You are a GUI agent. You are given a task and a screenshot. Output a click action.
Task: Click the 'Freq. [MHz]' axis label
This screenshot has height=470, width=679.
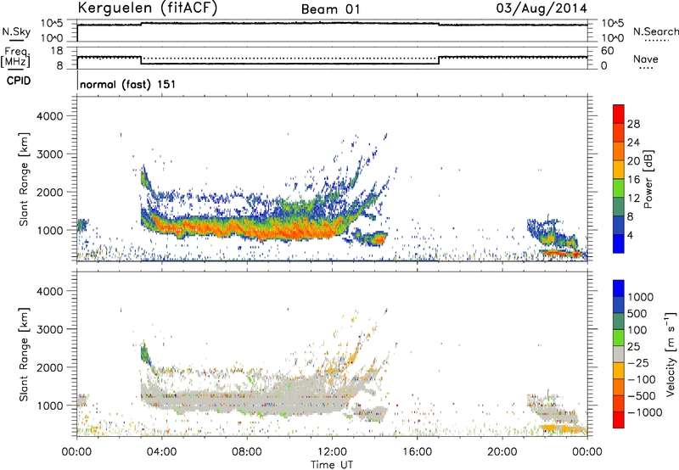(15, 57)
